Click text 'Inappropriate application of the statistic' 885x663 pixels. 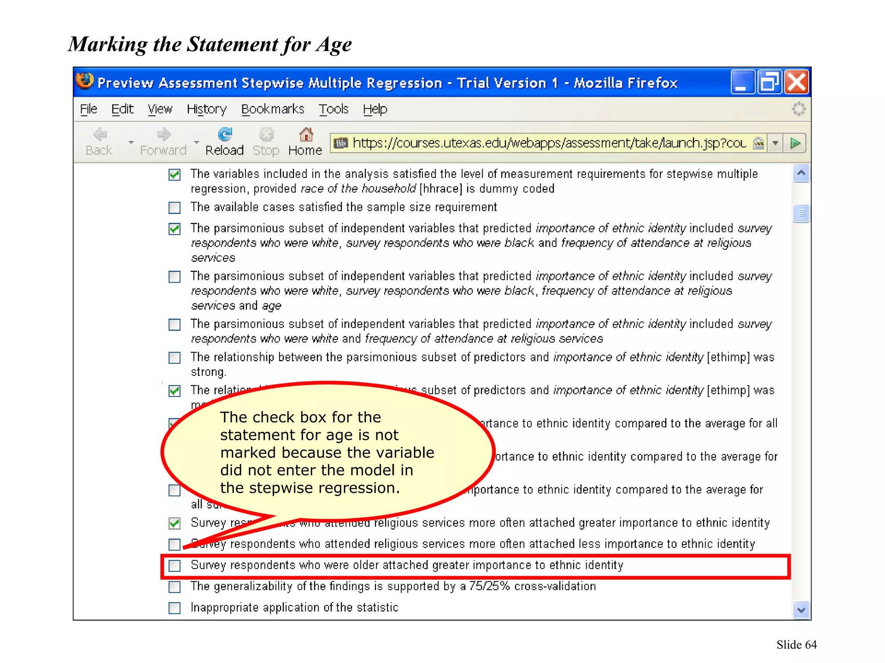[x=294, y=607]
